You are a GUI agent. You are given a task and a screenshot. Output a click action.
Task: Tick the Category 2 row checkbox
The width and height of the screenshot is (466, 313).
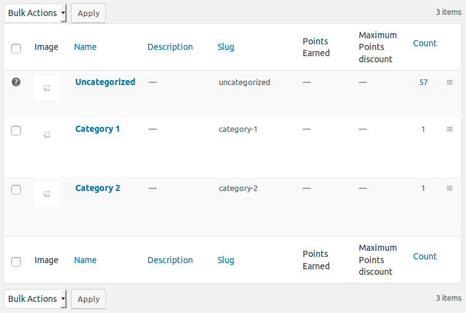point(16,189)
